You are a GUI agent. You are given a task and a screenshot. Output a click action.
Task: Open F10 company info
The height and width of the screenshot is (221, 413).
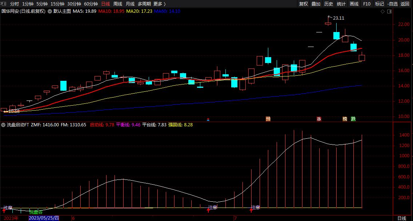366,4
